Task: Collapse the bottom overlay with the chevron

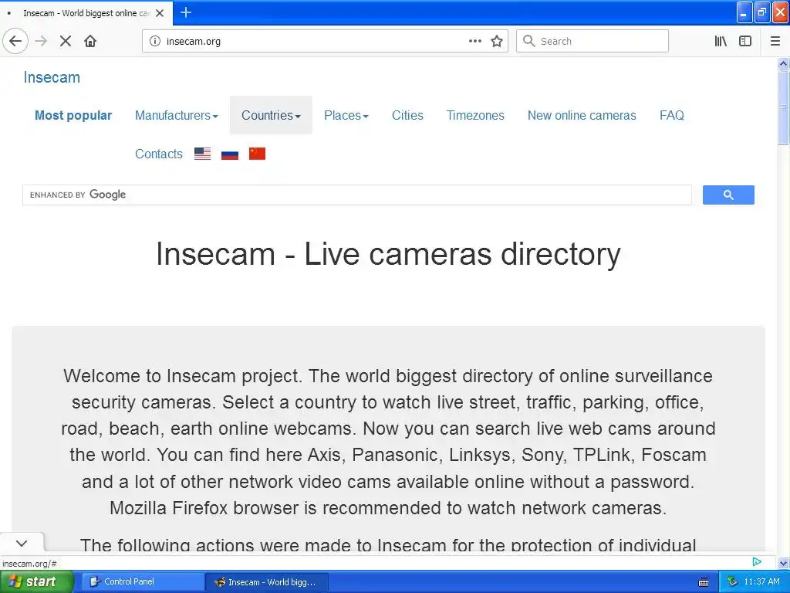Action: 22,543
